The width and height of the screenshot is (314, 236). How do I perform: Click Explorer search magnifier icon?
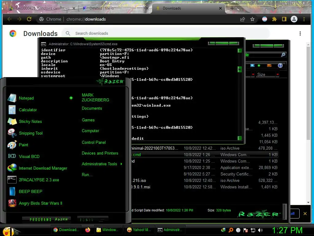point(283,55)
